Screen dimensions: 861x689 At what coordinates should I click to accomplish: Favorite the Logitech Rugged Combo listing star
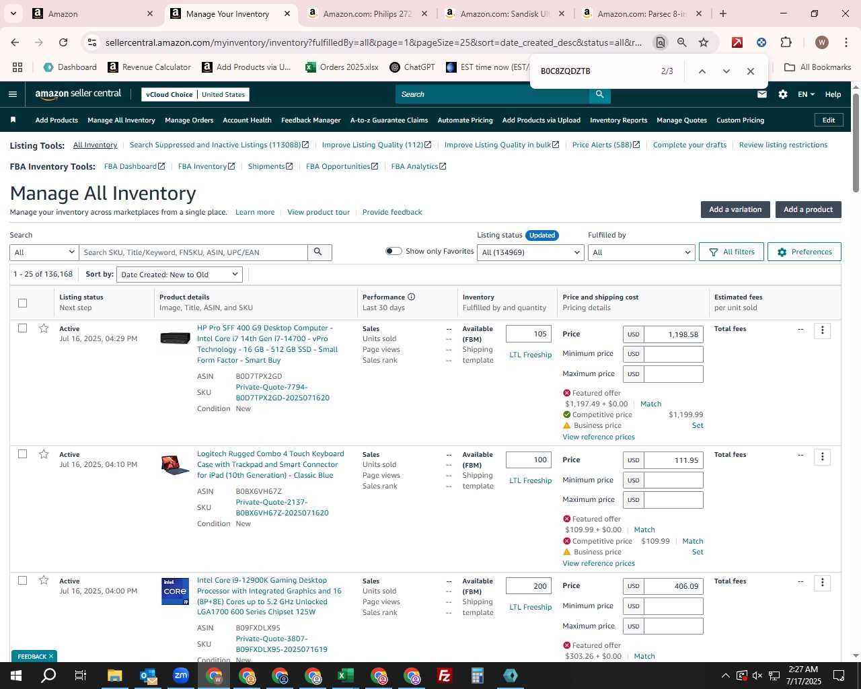click(44, 454)
